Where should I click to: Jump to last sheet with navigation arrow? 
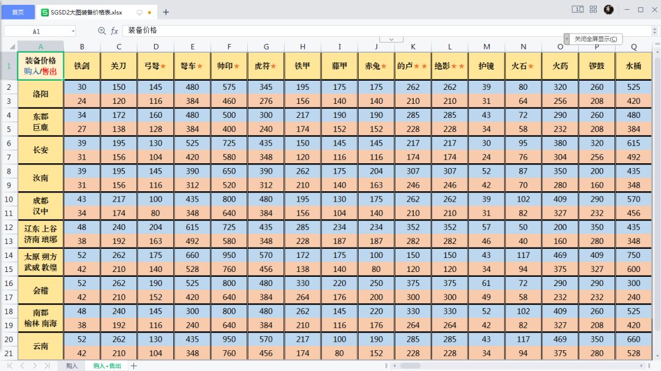(x=47, y=366)
